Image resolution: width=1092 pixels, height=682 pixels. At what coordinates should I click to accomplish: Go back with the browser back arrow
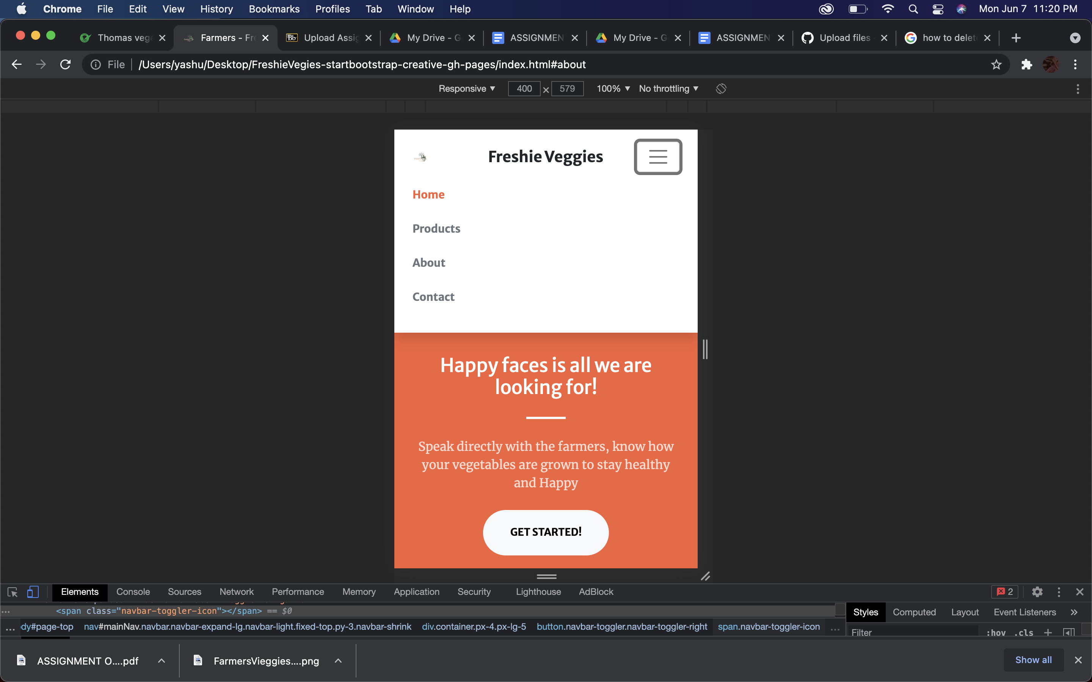17,64
